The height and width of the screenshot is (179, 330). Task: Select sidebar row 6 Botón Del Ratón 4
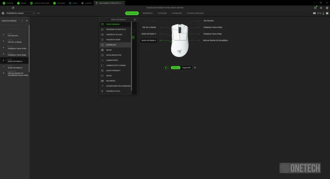pos(14,61)
